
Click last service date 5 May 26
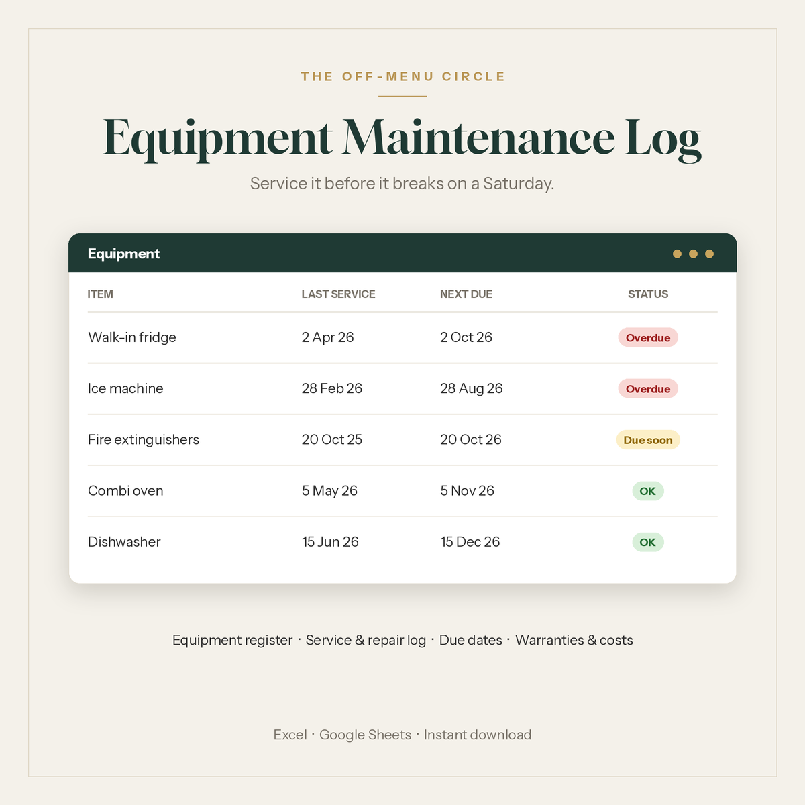coord(329,491)
